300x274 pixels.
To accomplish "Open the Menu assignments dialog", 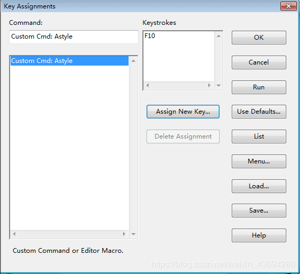I will (x=259, y=161).
